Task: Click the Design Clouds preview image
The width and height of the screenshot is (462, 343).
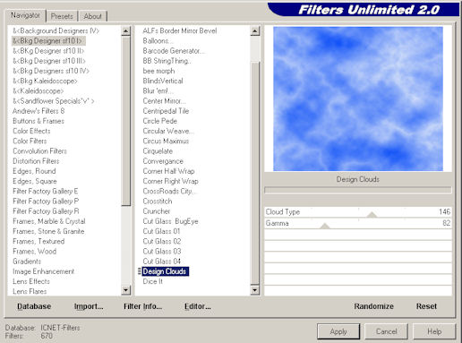Action: [358, 99]
